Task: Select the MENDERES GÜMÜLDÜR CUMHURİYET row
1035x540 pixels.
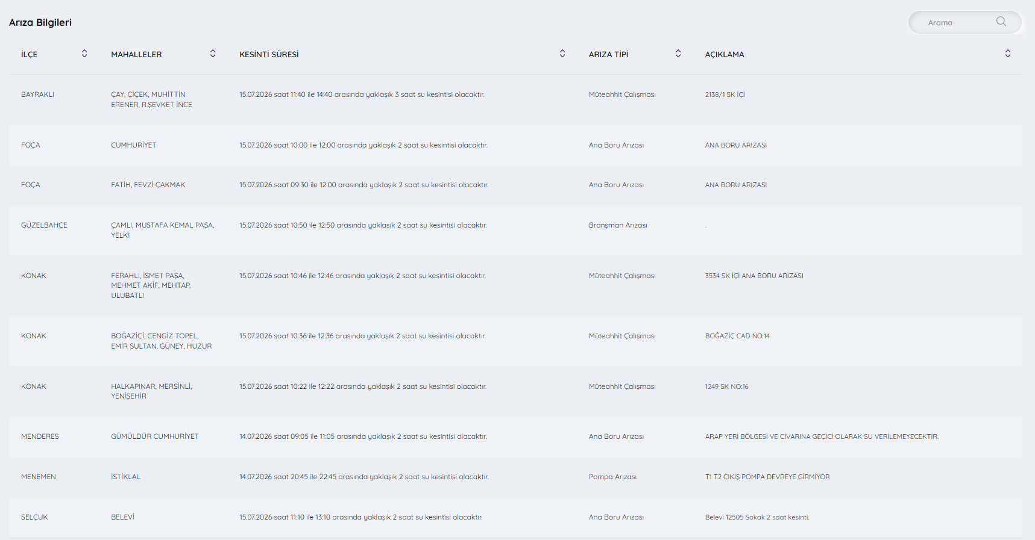Action: (x=515, y=436)
